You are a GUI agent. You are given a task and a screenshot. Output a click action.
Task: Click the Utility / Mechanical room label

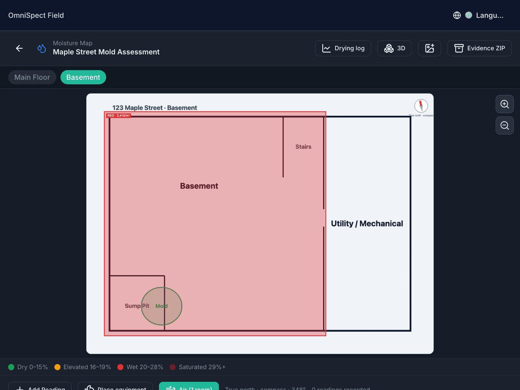click(367, 224)
